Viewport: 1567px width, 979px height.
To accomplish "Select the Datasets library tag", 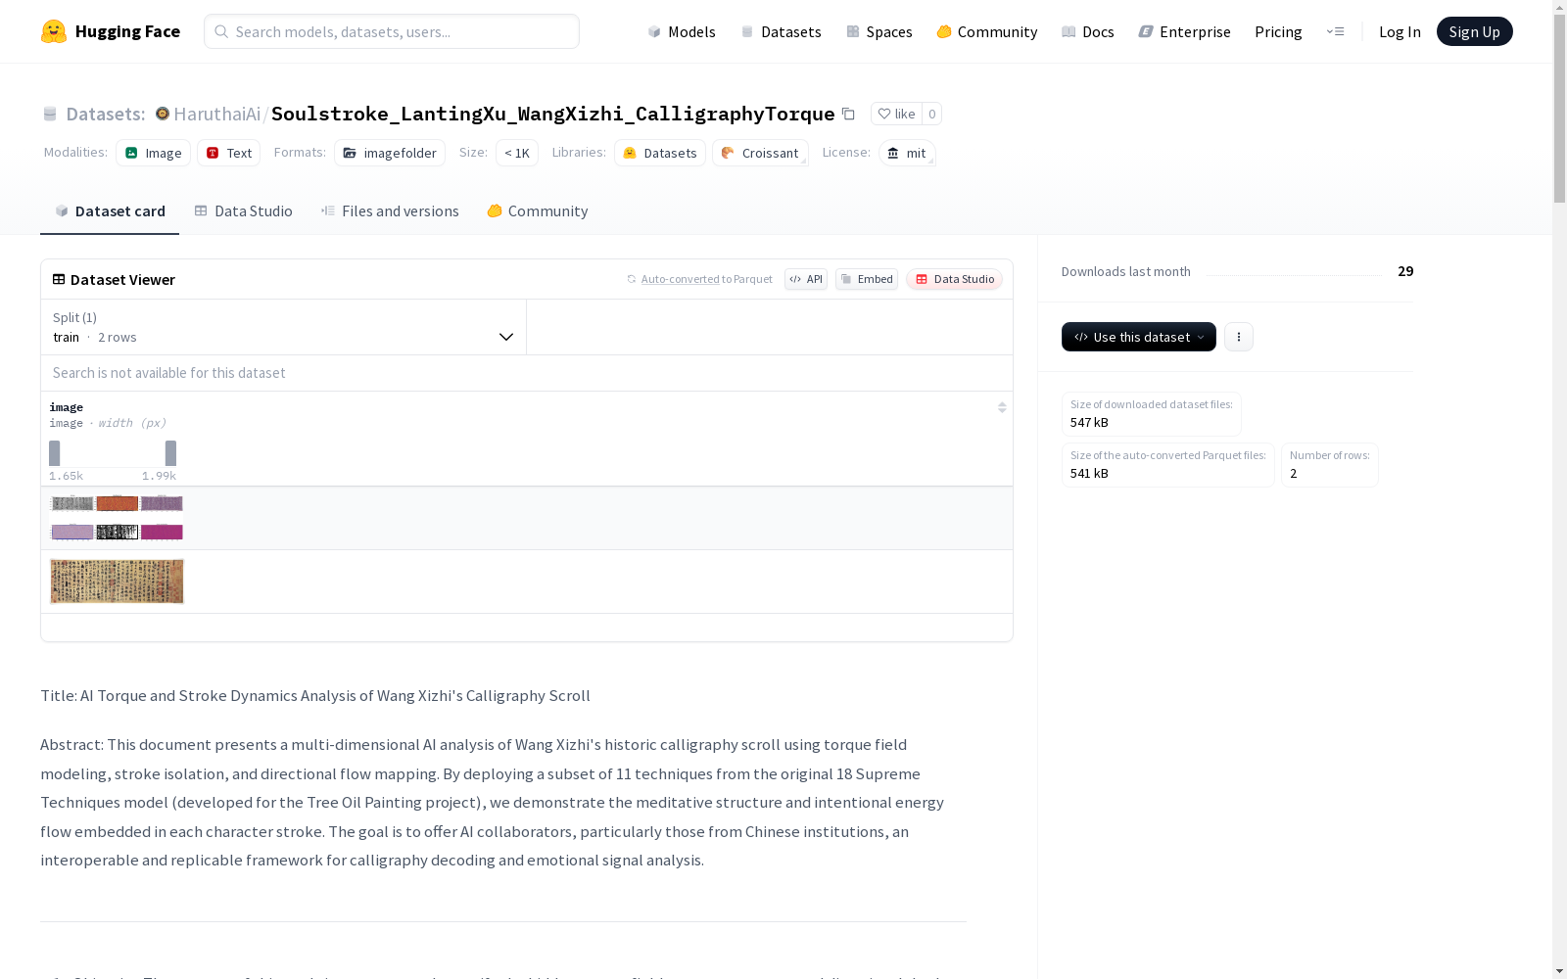I will 660,153.
